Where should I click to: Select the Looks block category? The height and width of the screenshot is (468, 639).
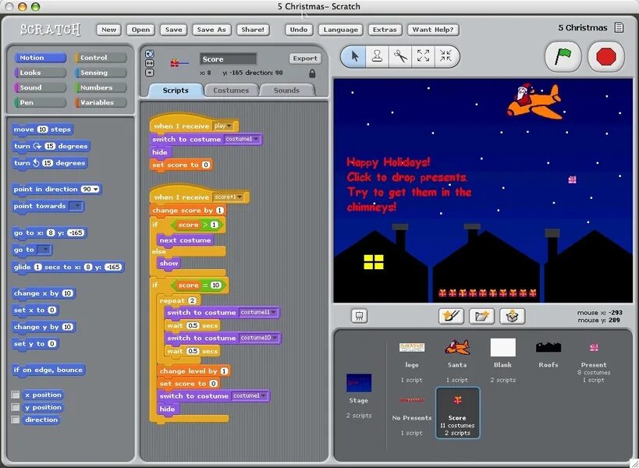point(40,73)
